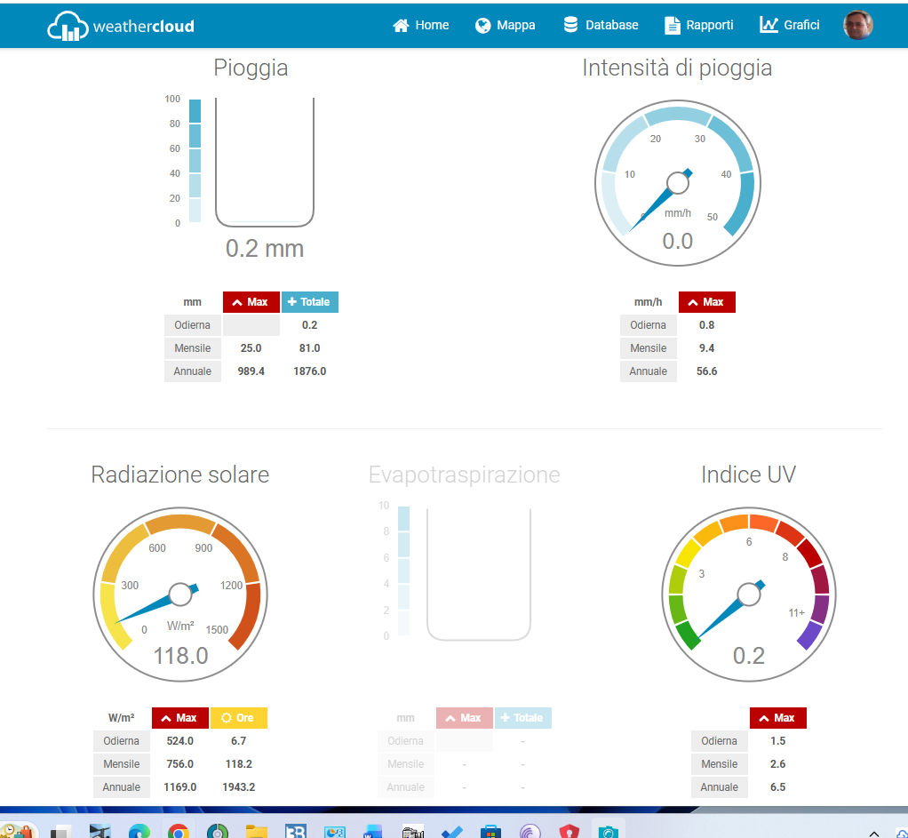Click the Weathercloud logo
The image size is (908, 838).
(121, 27)
